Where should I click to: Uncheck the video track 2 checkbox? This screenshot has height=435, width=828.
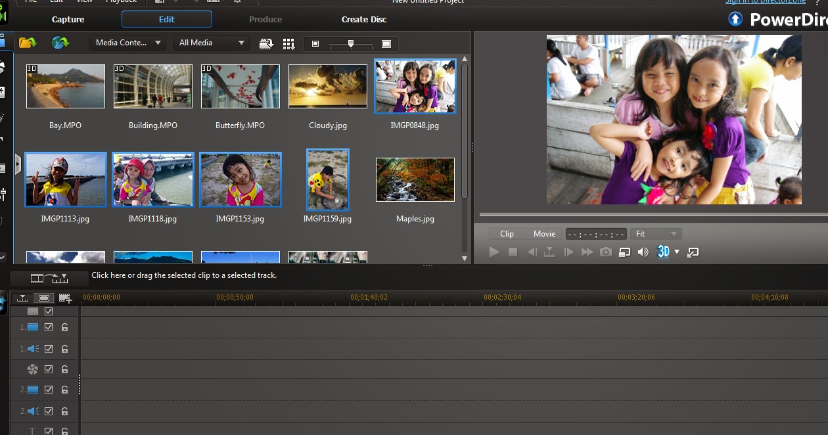(49, 390)
